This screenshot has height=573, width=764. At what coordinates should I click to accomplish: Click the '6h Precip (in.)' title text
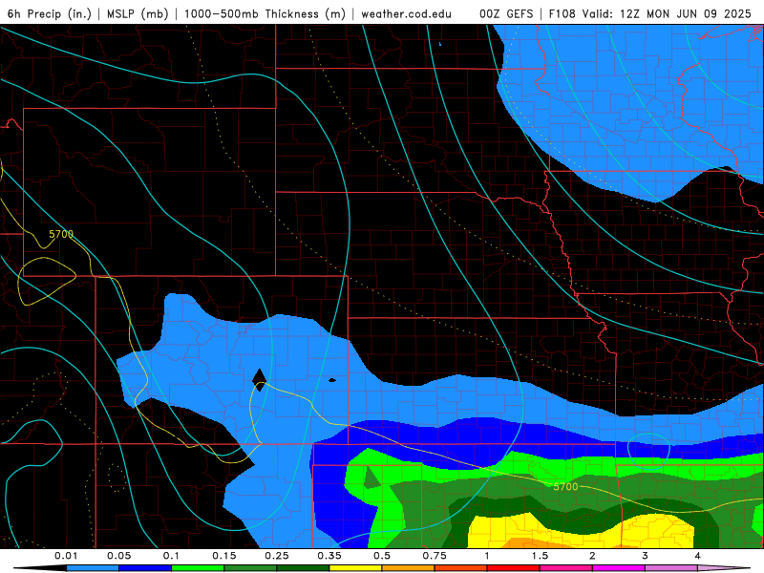pos(50,13)
